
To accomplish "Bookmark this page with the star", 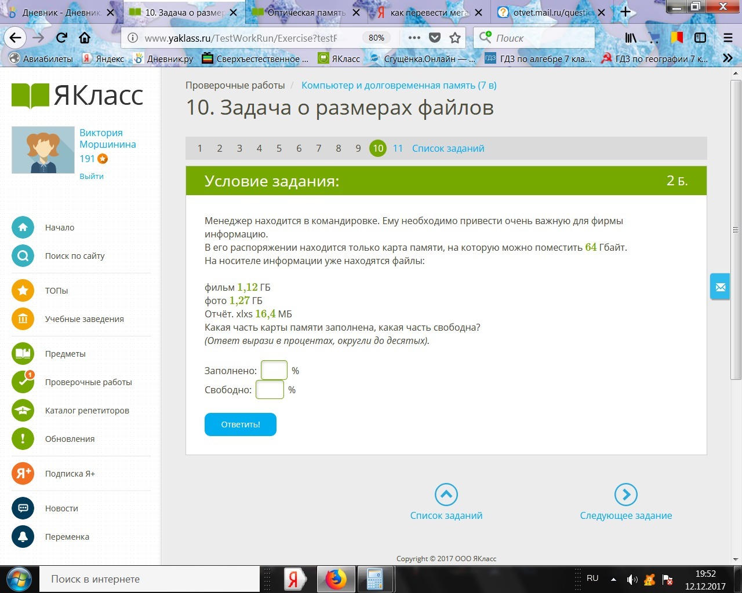I will (455, 38).
